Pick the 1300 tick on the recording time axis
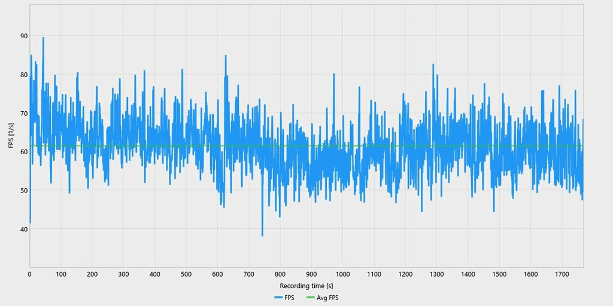This screenshot has height=306, width=613. (437, 274)
